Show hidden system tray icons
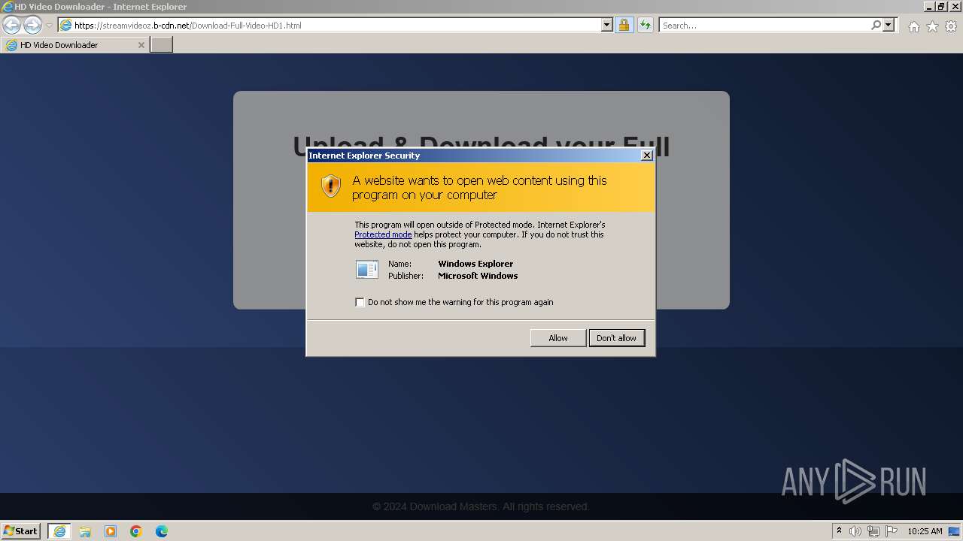This screenshot has width=963, height=541. pos(839,531)
